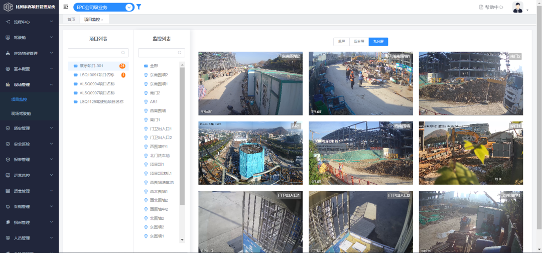Open the user avatar menu

coord(517,7)
